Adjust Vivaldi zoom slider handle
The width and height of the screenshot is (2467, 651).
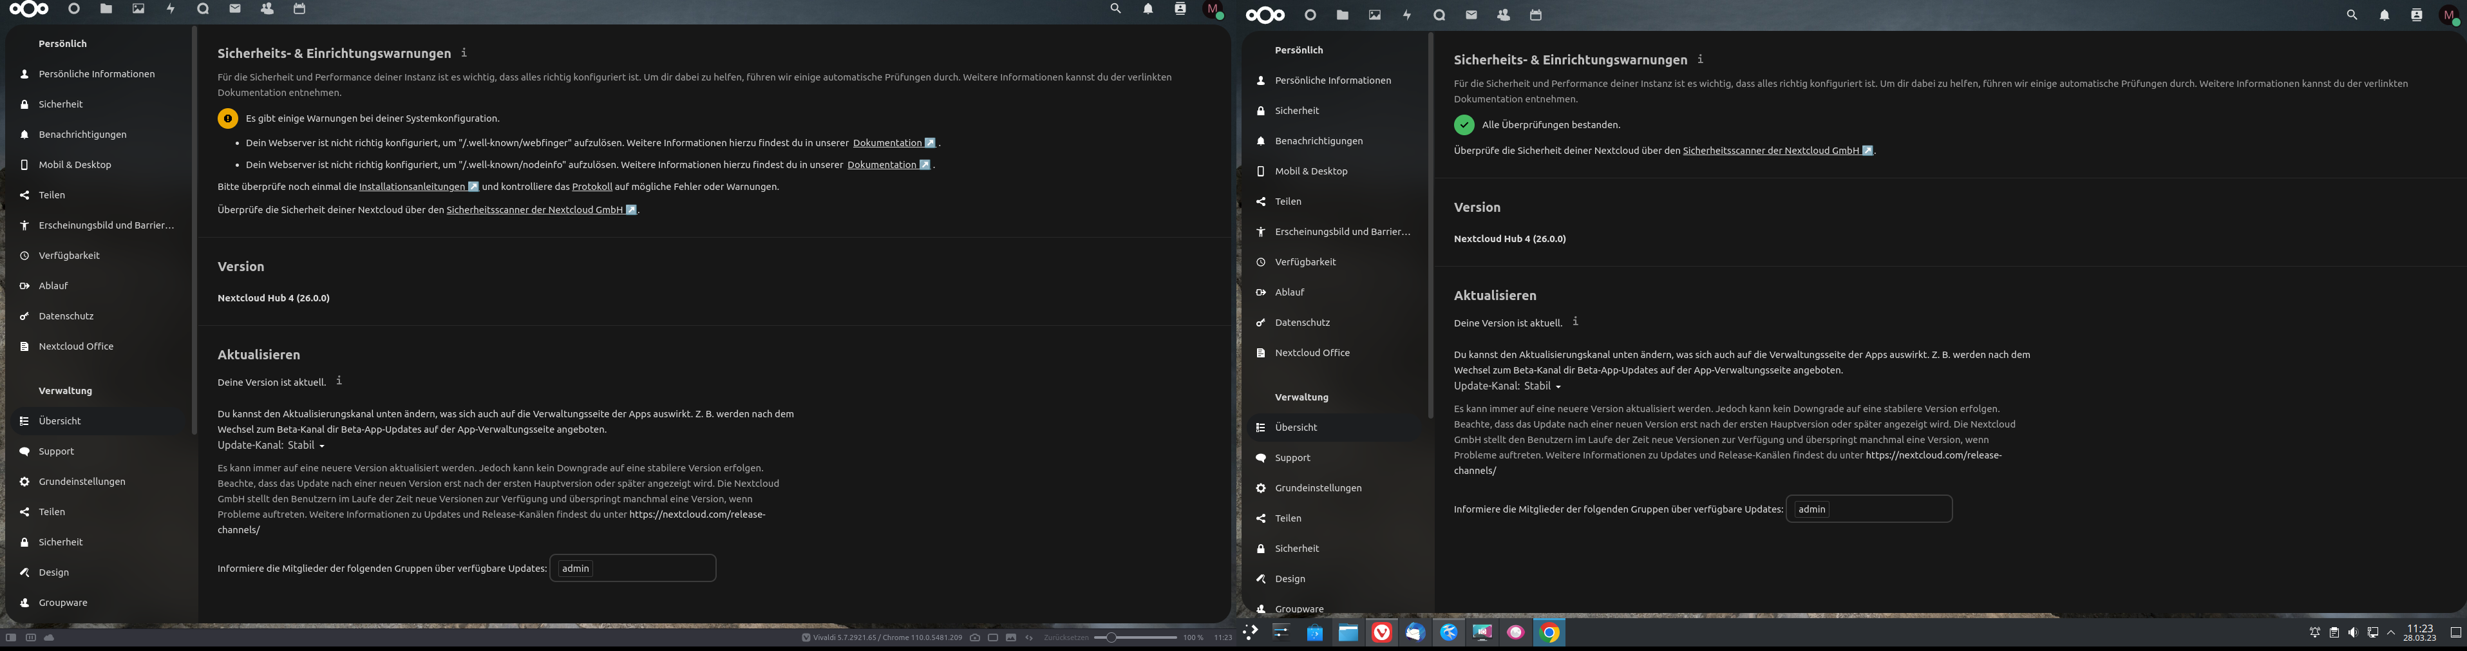pos(1111,637)
